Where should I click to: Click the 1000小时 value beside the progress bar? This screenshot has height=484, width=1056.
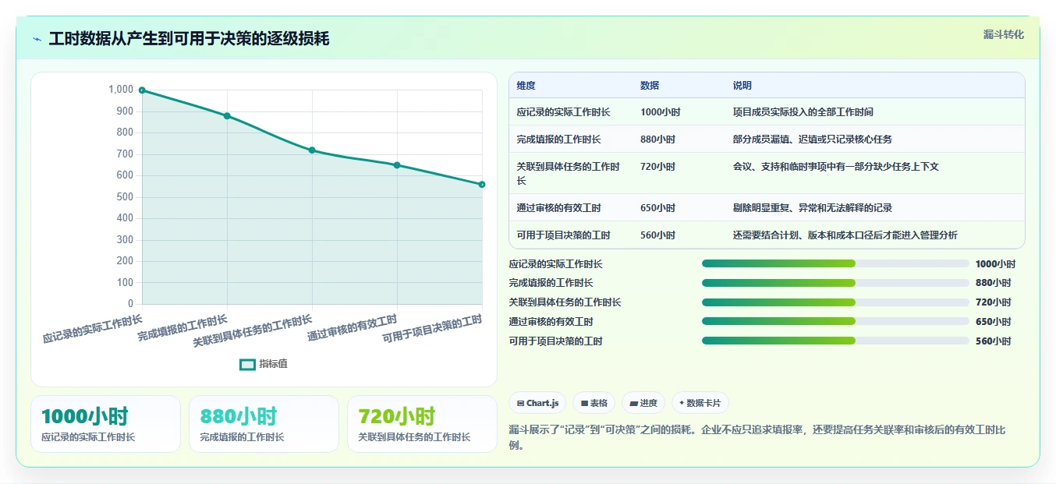coord(995,264)
